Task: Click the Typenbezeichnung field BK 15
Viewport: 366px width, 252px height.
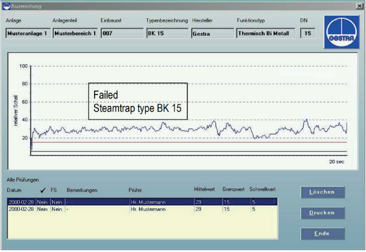Action: [x=167, y=34]
